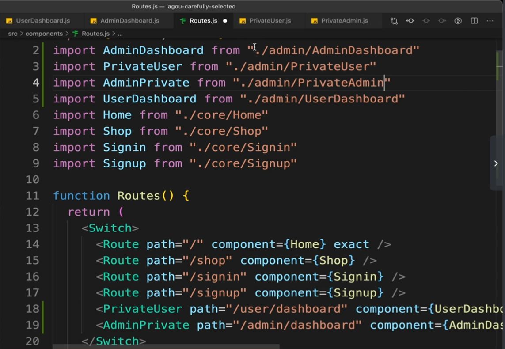The width and height of the screenshot is (505, 349).
Task: Click the "./admin/PrivateAdmin" string on line 4
Action: click(311, 83)
